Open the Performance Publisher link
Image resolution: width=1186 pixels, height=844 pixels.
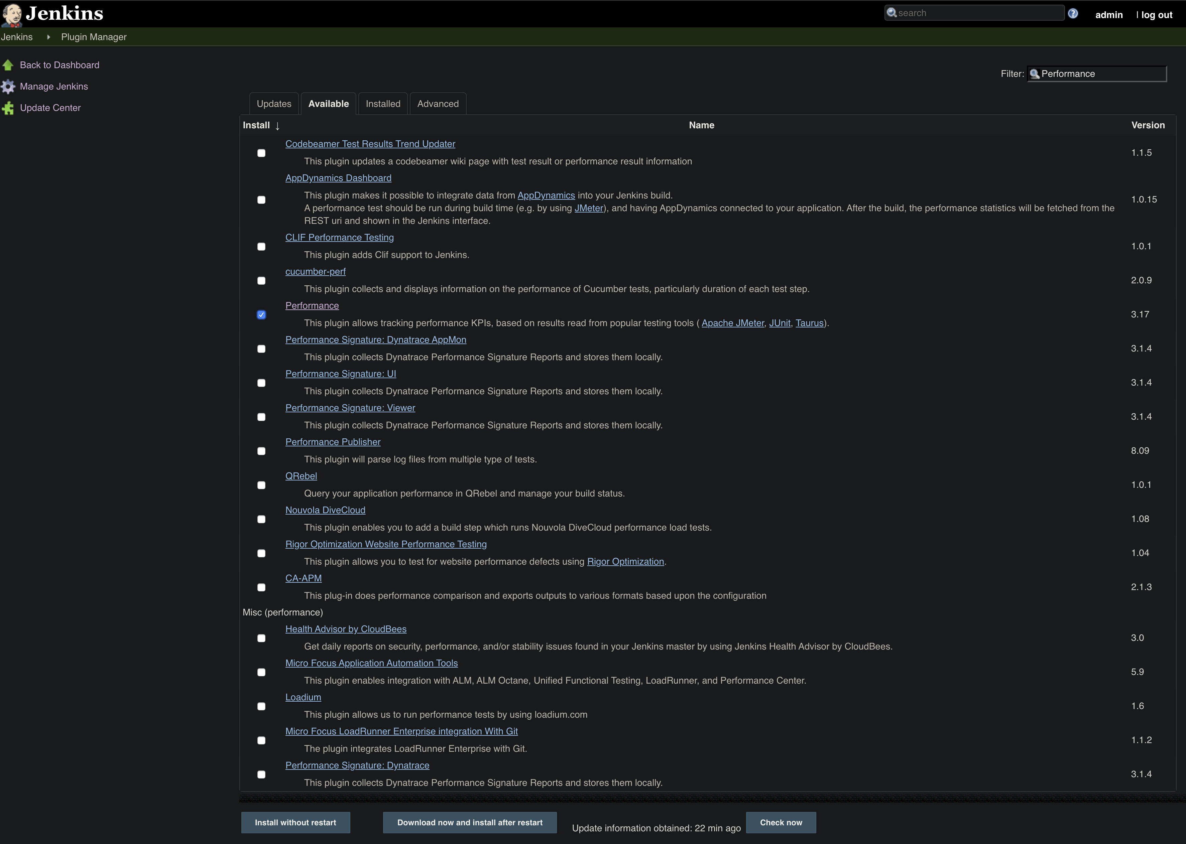coord(333,442)
